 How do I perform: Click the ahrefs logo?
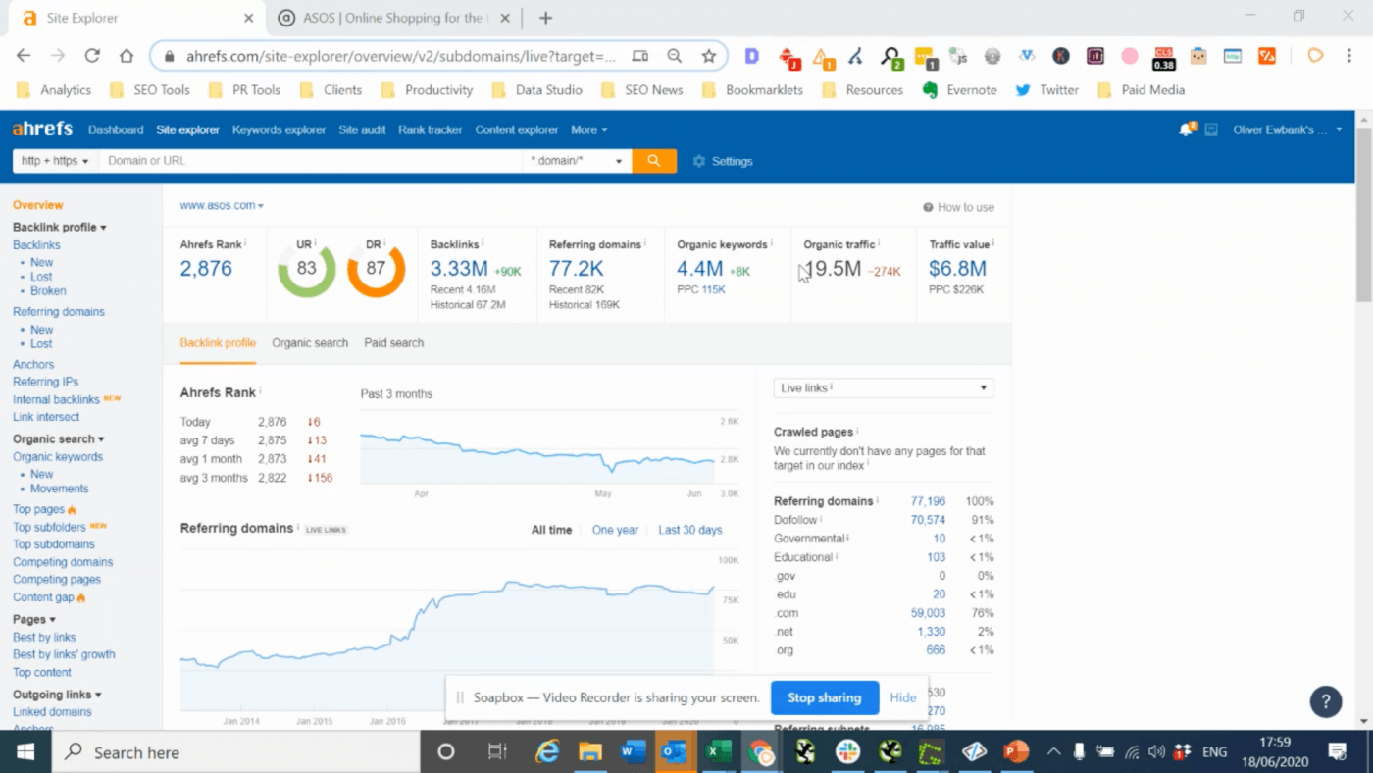click(x=42, y=129)
